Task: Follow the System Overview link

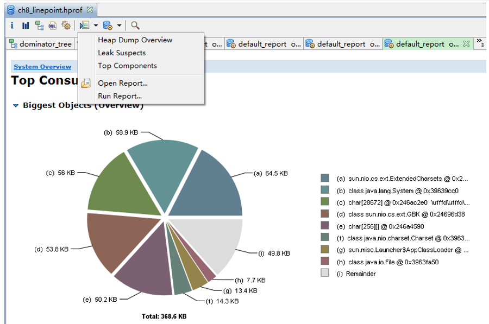Action: coord(42,67)
